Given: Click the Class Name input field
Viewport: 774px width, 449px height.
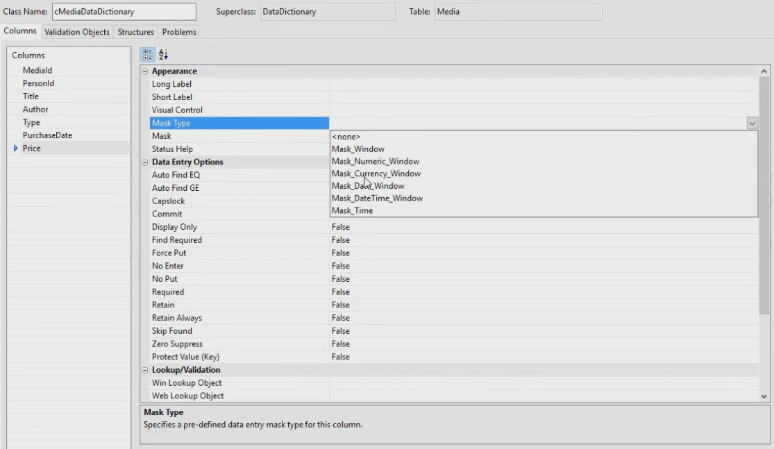Looking at the screenshot, I should click(113, 12).
